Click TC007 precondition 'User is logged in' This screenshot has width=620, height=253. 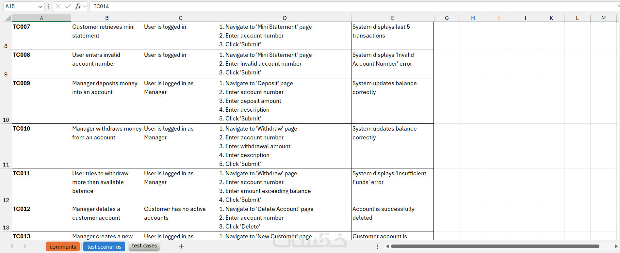(180, 36)
